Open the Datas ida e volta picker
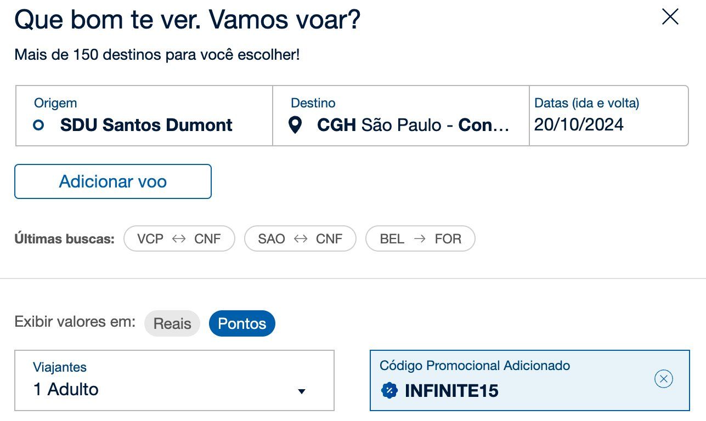Image resolution: width=706 pixels, height=421 pixels. tap(608, 116)
